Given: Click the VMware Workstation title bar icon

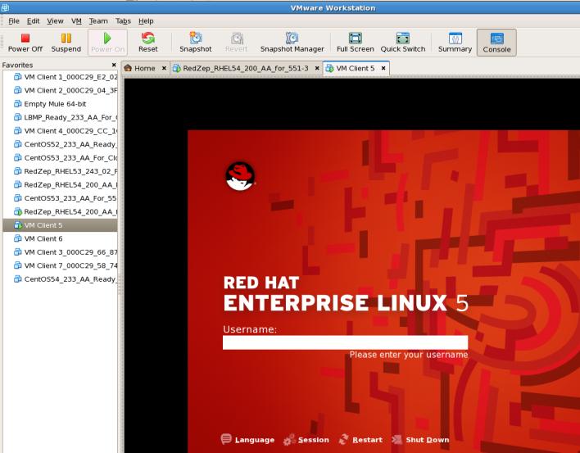Looking at the screenshot, I should (5, 7).
